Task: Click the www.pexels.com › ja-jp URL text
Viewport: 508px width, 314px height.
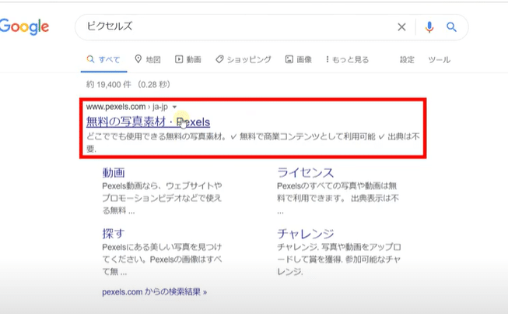Action: (127, 107)
